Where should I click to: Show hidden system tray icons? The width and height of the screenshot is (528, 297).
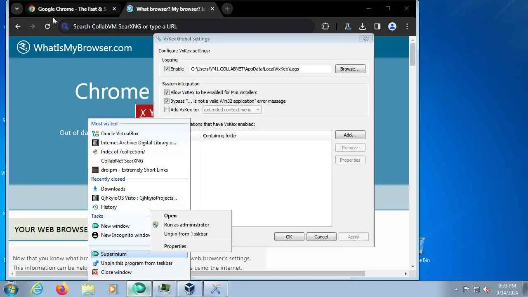tap(456, 289)
